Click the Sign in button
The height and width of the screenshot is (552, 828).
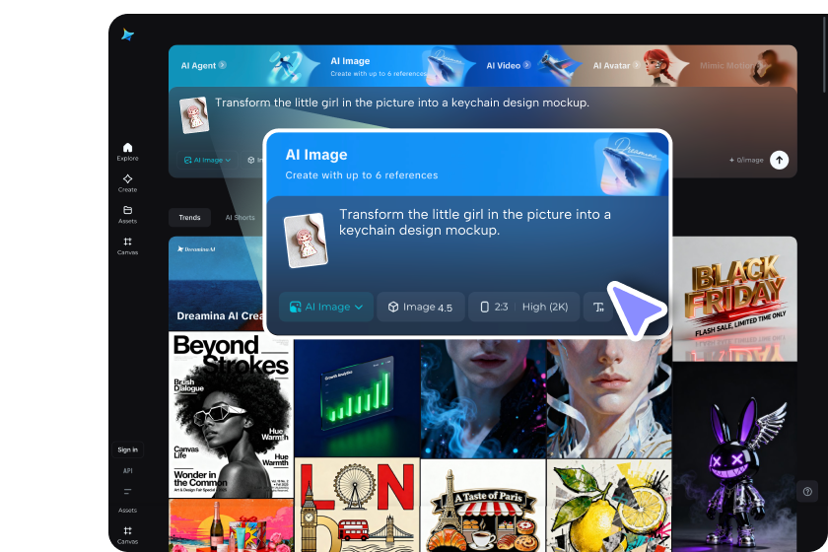(127, 449)
